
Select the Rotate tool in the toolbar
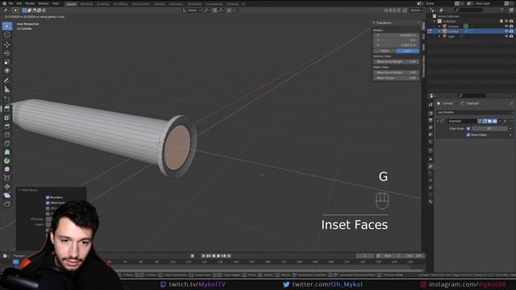click(x=7, y=53)
